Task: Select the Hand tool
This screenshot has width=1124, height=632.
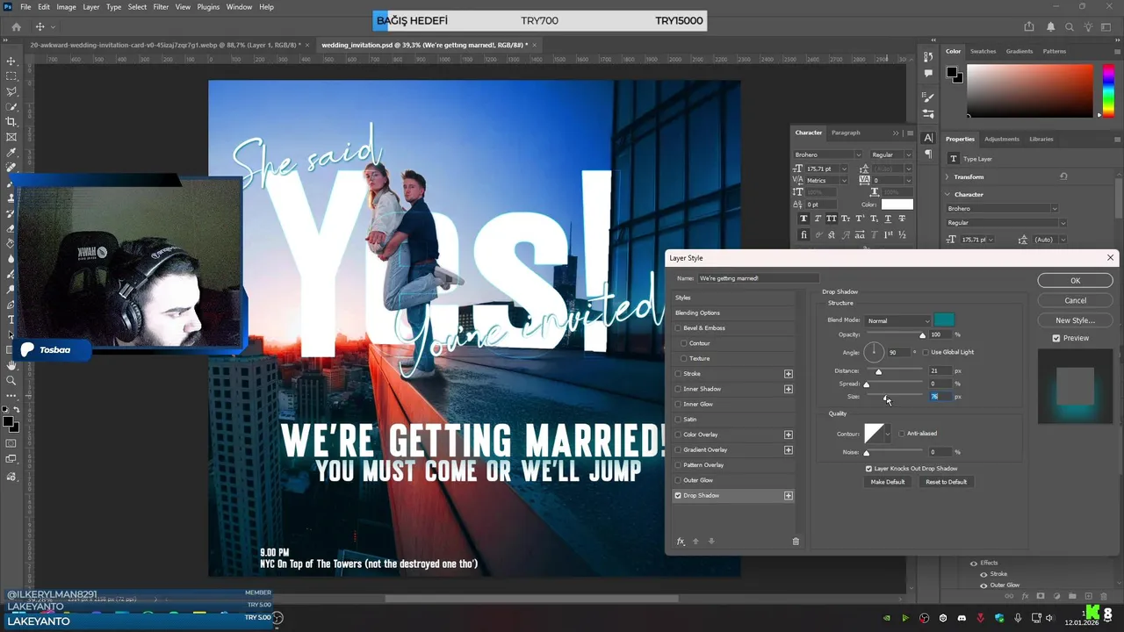Action: (x=11, y=365)
